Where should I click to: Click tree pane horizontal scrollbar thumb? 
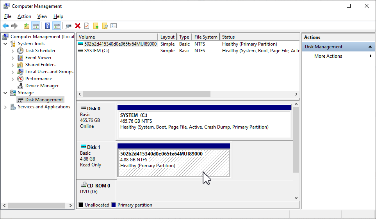point(36,205)
